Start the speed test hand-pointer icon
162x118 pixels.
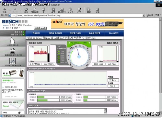click(13, 41)
